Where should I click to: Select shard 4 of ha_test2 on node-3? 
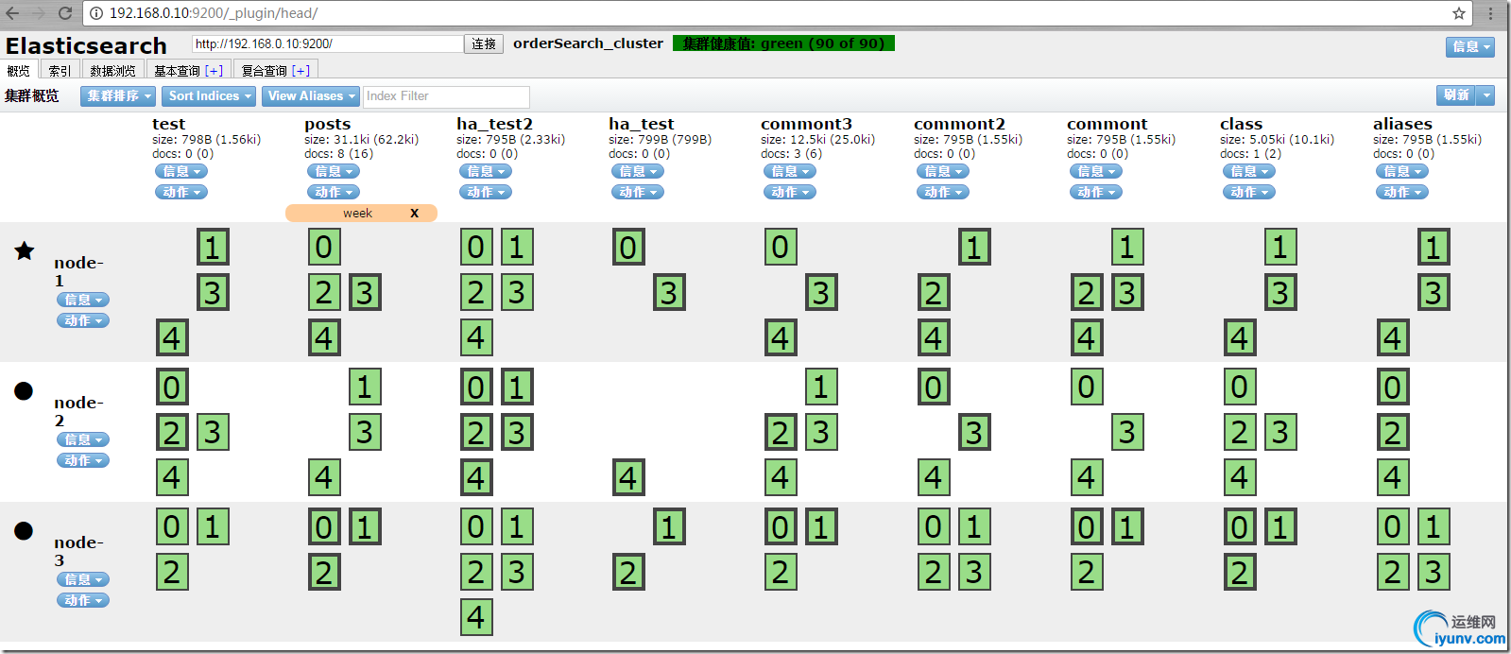(476, 618)
